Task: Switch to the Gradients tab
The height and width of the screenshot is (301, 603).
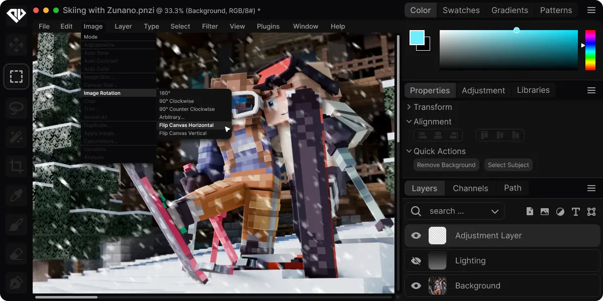Action: (510, 10)
